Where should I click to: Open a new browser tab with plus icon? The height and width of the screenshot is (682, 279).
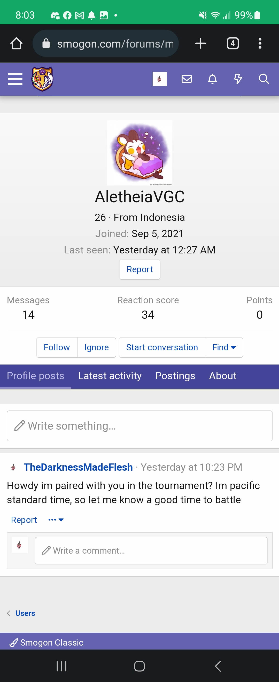click(200, 43)
